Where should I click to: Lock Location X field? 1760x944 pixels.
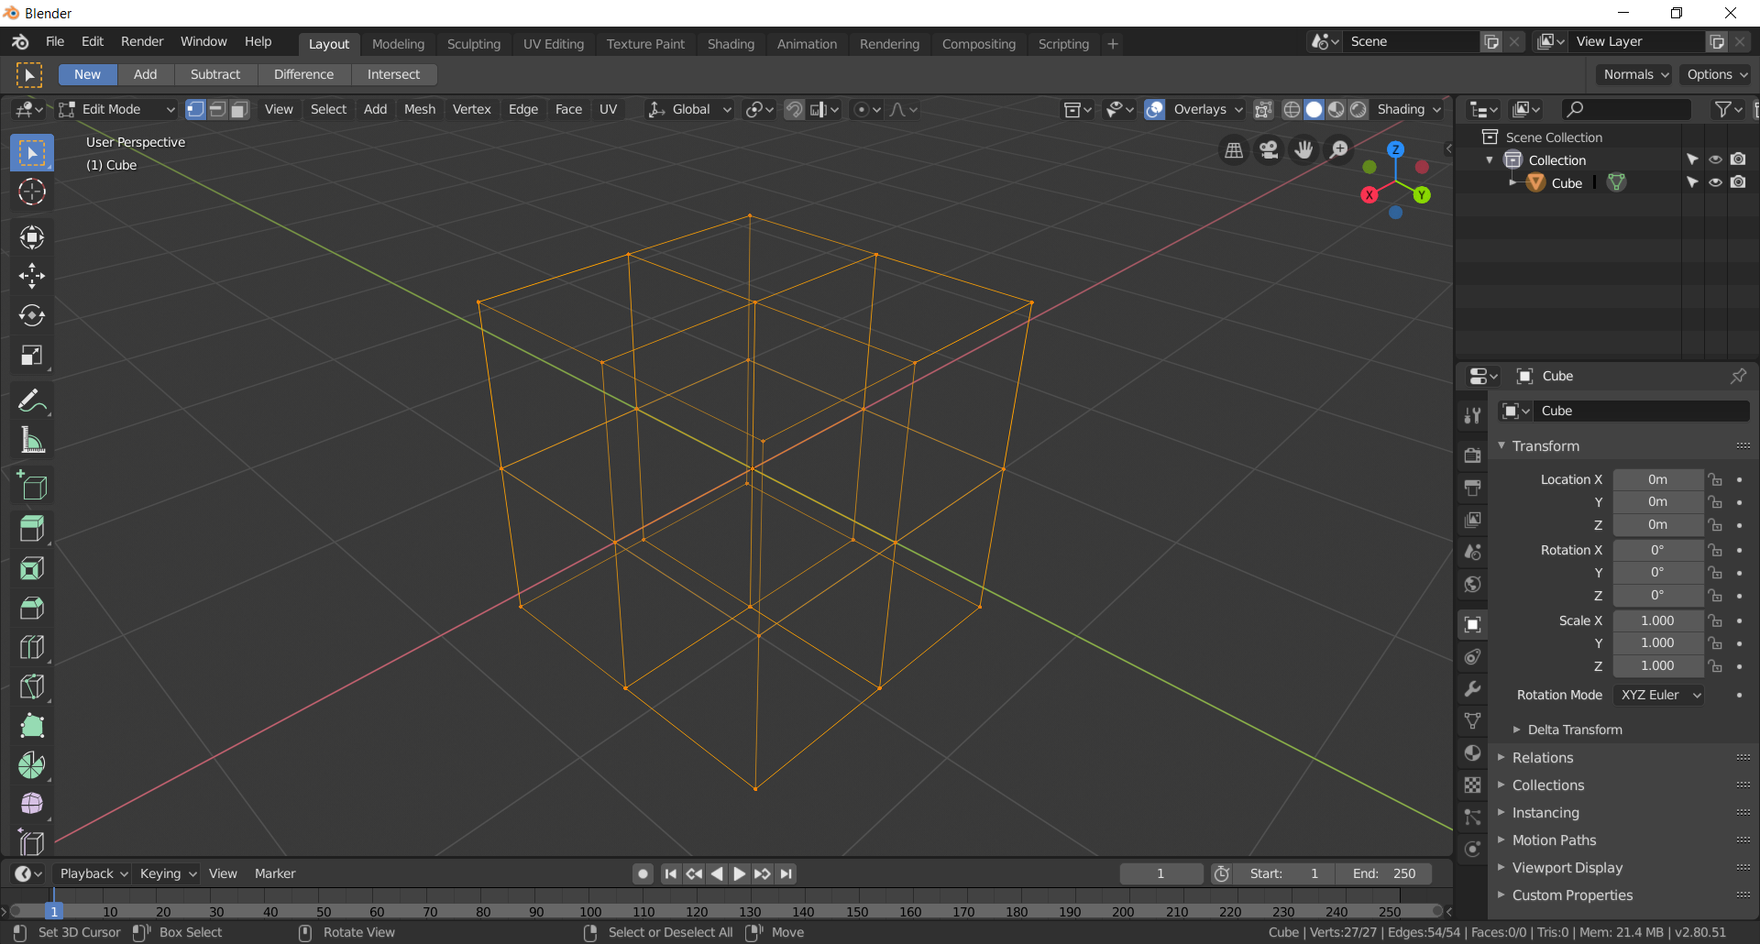tap(1715, 479)
